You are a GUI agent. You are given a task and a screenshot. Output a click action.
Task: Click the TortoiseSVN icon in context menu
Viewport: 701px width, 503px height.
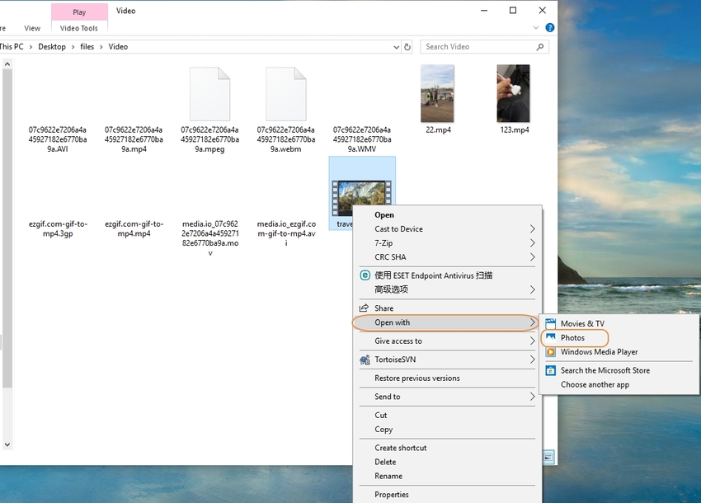[365, 360]
